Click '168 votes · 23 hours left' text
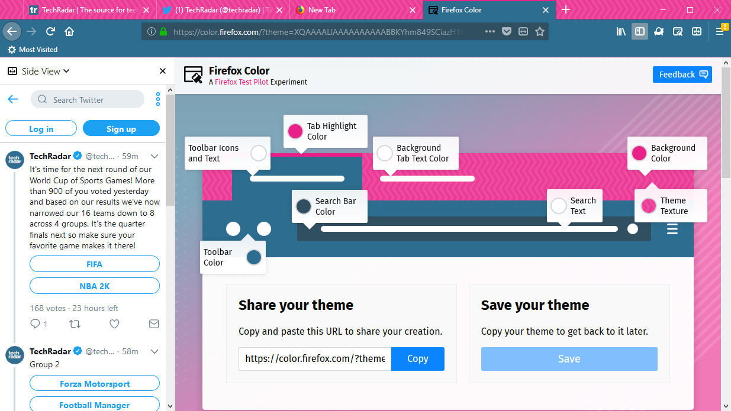 (74, 308)
